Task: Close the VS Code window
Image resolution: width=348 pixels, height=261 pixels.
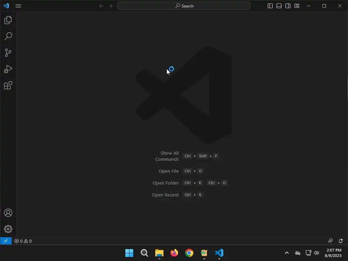Action: pyautogui.click(x=340, y=6)
